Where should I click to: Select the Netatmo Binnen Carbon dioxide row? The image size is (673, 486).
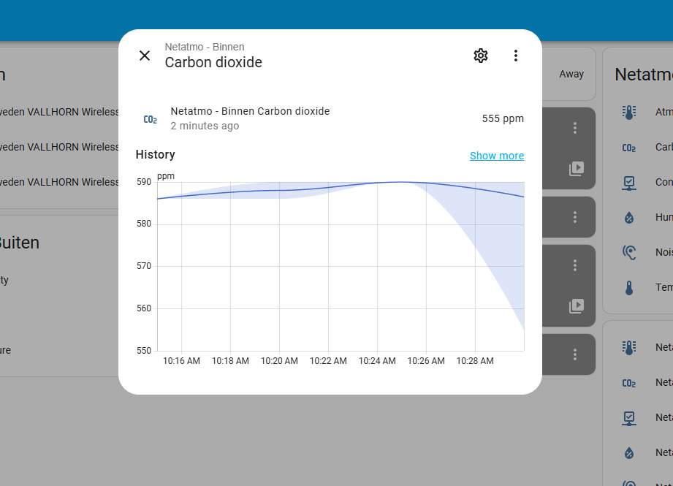330,118
